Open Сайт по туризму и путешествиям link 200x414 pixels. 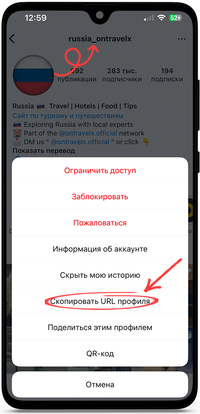pyautogui.click(x=68, y=116)
